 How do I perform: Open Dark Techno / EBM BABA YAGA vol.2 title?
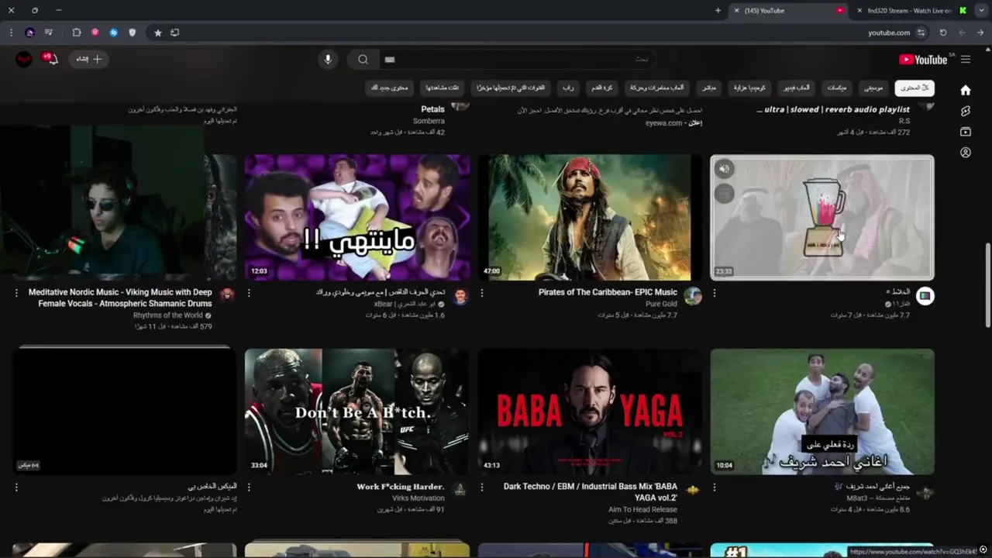pos(591,492)
